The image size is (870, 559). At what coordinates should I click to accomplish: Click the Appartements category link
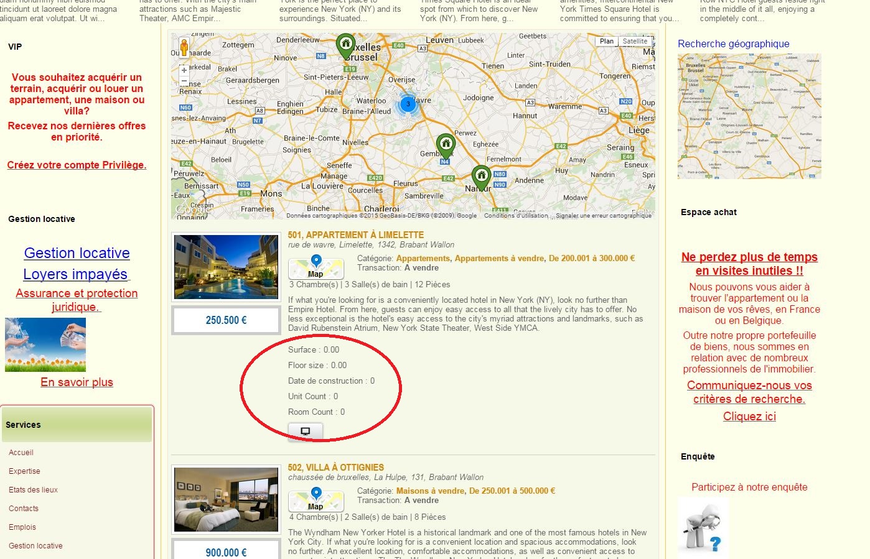(423, 258)
